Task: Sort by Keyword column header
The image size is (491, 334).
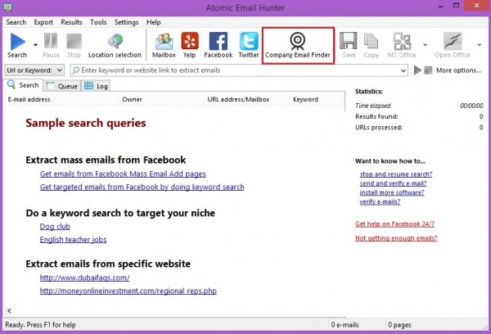Action: tap(317, 99)
